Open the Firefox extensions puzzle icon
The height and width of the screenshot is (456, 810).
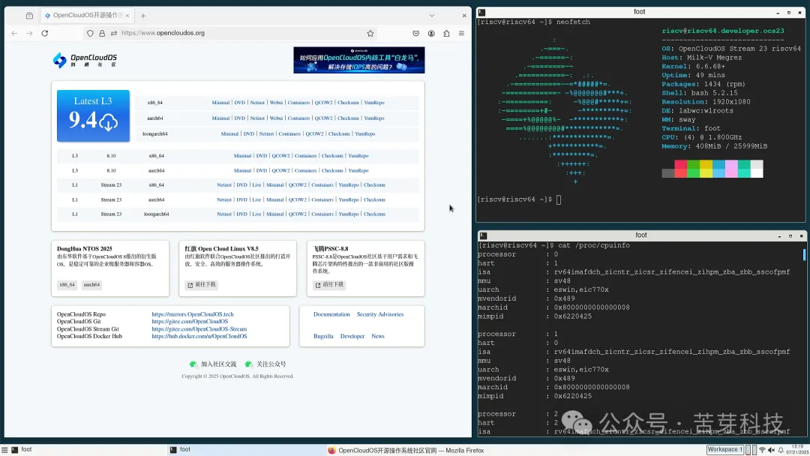[446, 33]
